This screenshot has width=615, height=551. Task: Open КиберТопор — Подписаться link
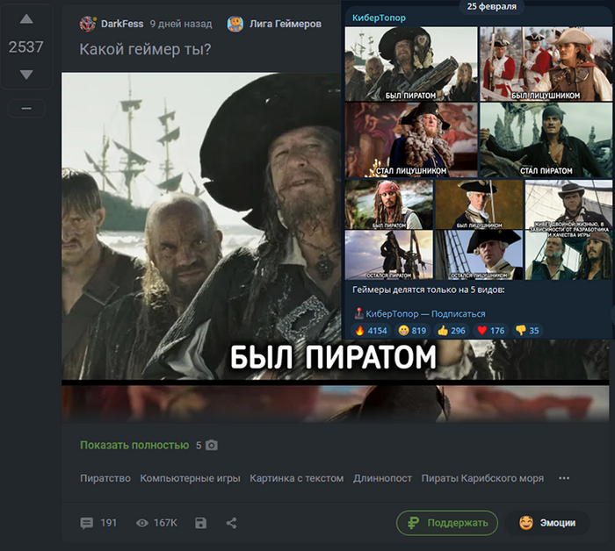425,314
